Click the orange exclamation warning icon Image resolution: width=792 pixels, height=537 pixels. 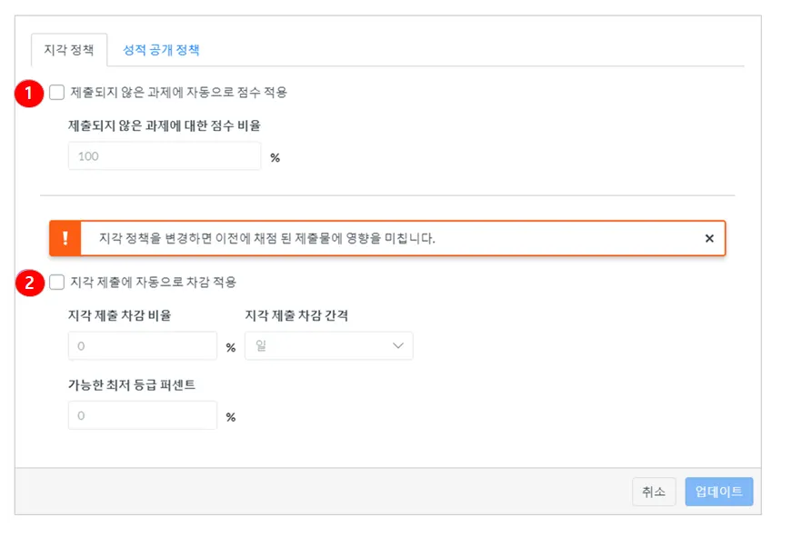65,239
